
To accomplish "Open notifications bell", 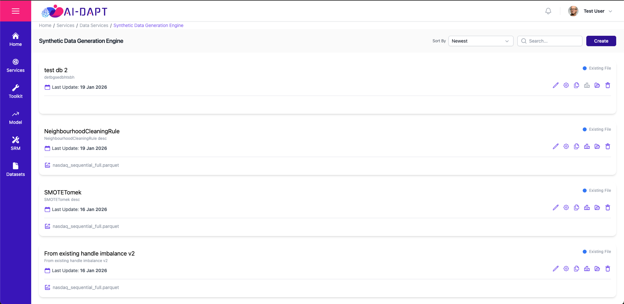I will point(548,11).
